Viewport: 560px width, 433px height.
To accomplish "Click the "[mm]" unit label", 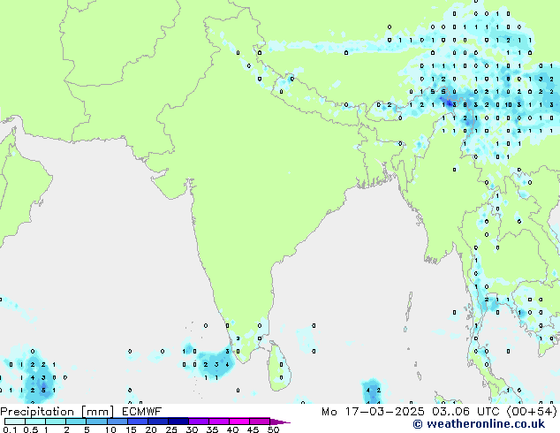I will click(x=97, y=412).
